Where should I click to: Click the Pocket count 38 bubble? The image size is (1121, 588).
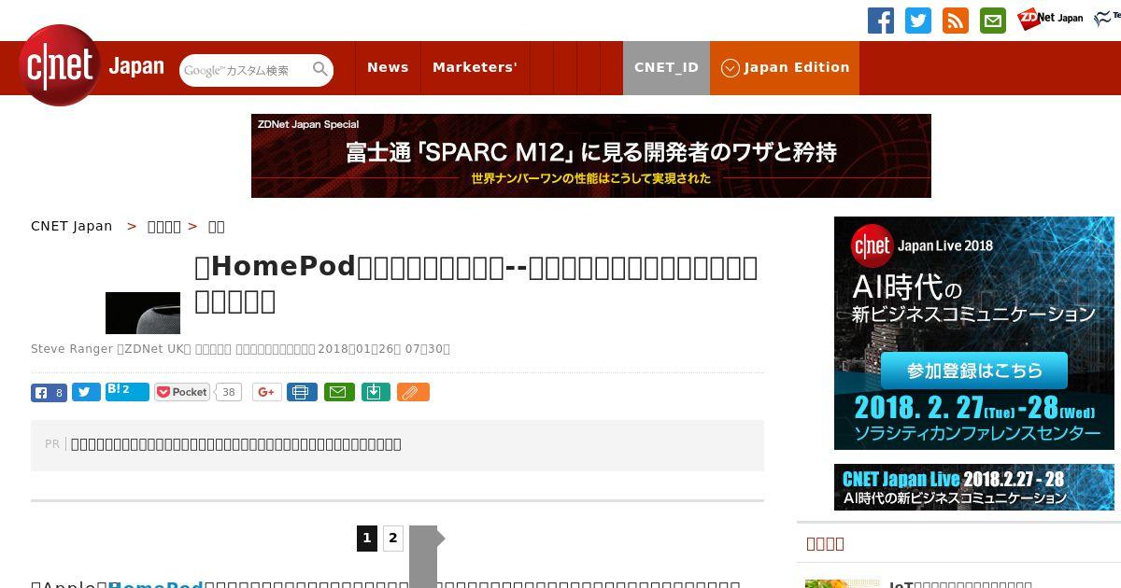click(x=228, y=393)
